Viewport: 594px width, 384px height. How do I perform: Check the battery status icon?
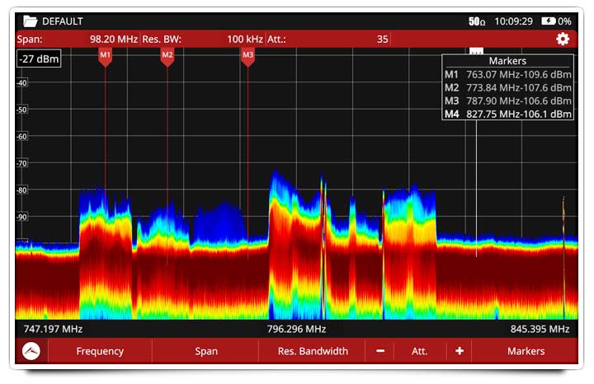[x=548, y=21]
